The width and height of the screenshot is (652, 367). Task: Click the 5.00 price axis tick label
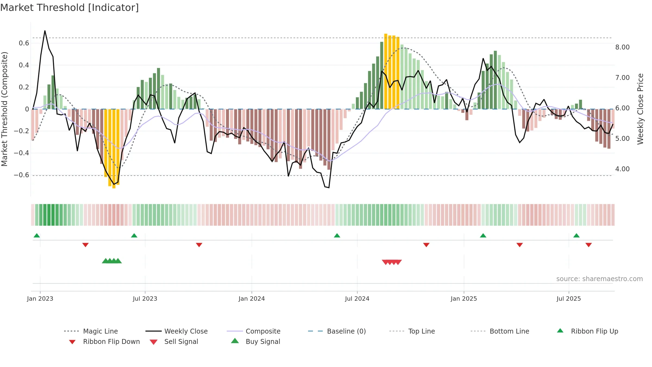[x=622, y=139]
